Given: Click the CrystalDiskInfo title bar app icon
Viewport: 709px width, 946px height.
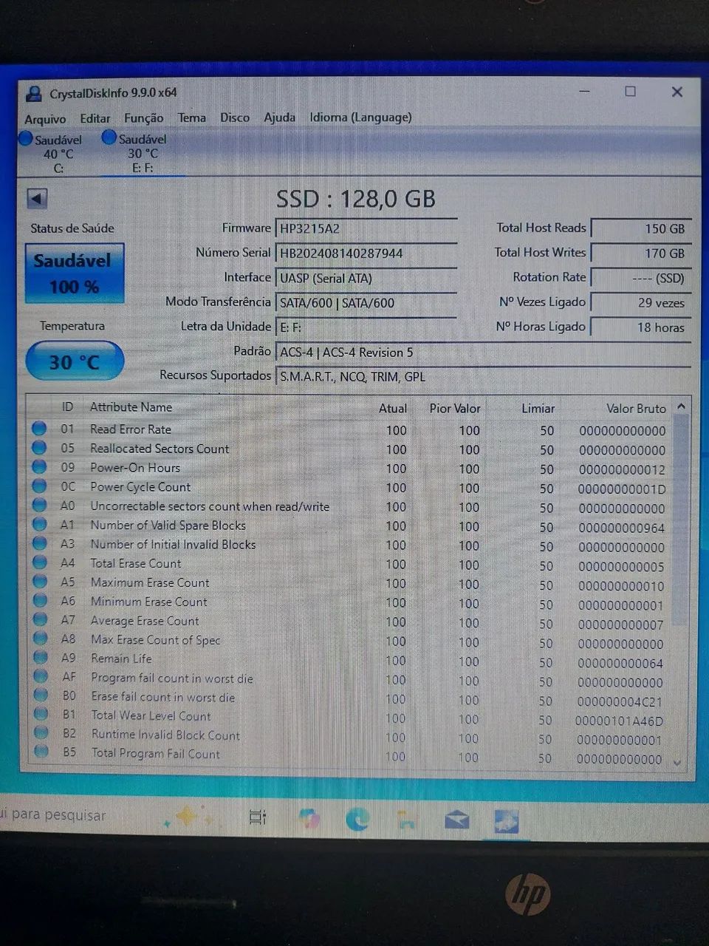Looking at the screenshot, I should point(33,93).
